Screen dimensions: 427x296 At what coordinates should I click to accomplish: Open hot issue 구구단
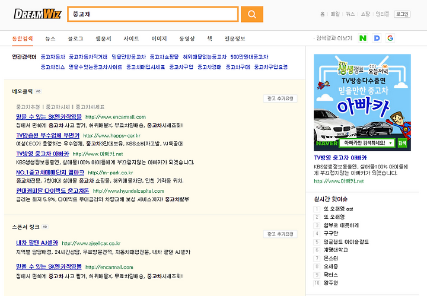pyautogui.click(x=331, y=233)
